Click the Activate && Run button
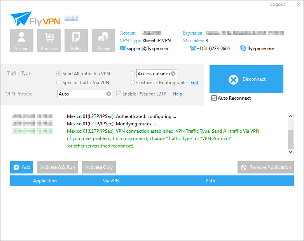 point(58,167)
